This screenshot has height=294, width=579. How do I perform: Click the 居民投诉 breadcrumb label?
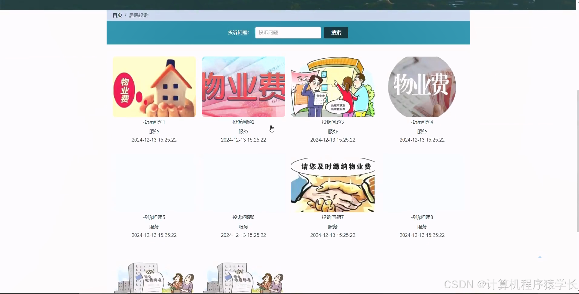(x=139, y=15)
